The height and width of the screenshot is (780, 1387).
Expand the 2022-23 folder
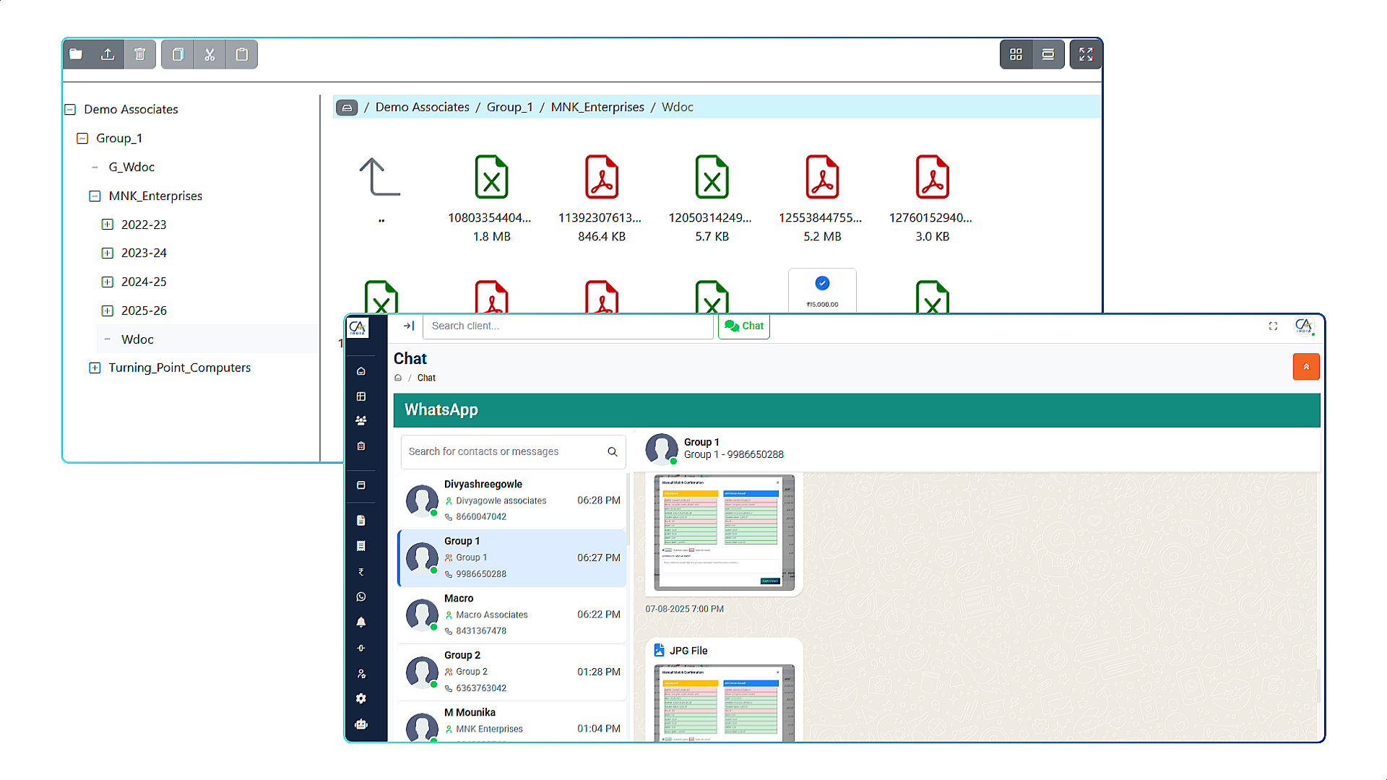point(107,225)
